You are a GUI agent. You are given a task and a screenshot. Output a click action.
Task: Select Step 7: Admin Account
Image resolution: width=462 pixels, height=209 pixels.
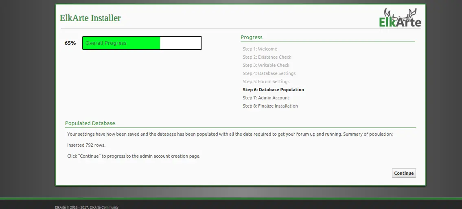(266, 98)
